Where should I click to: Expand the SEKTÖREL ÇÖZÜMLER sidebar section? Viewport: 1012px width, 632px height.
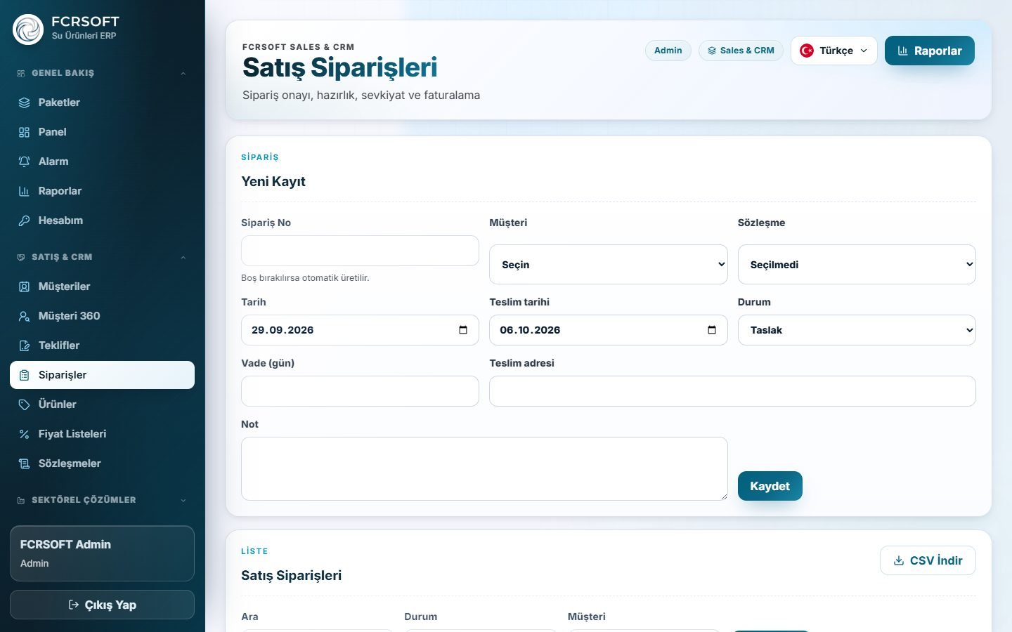pyautogui.click(x=102, y=500)
